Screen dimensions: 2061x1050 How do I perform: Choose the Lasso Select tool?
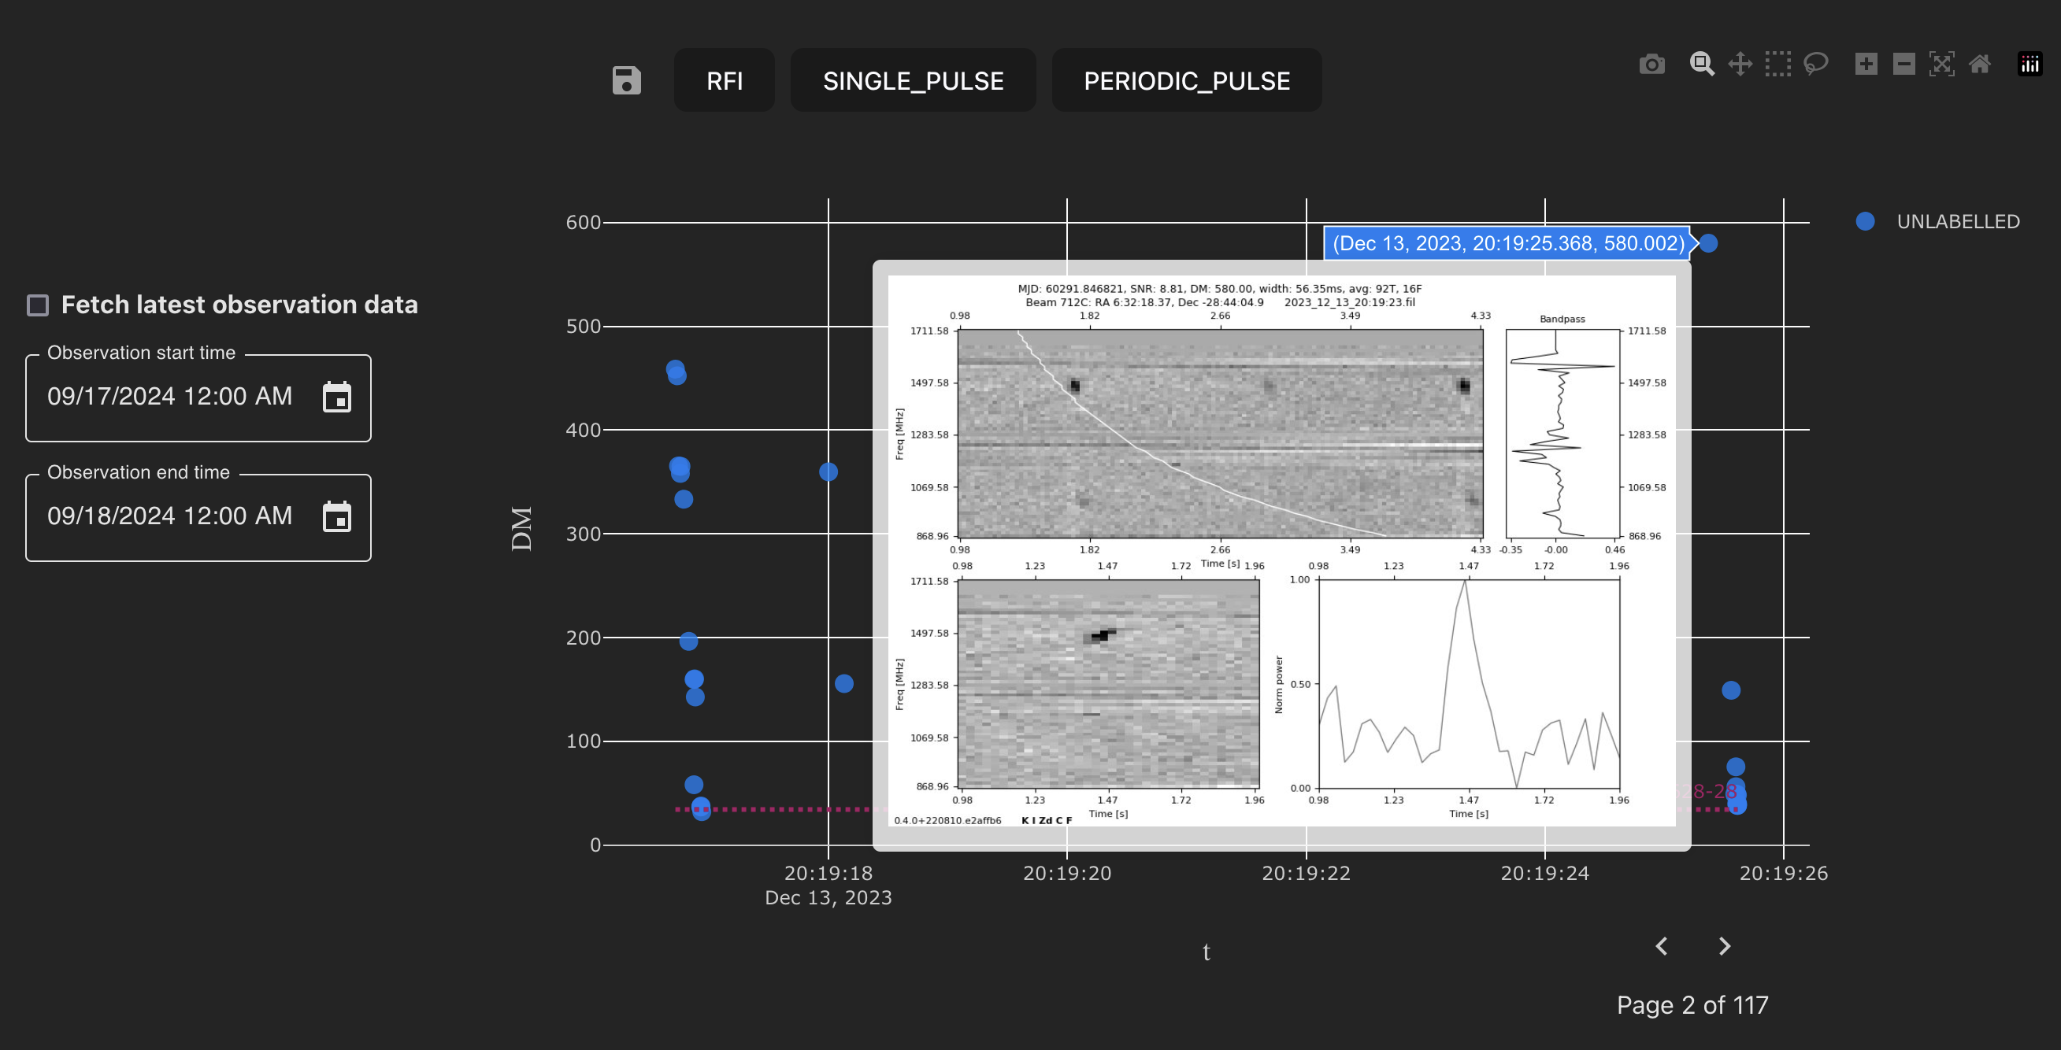click(x=1816, y=64)
